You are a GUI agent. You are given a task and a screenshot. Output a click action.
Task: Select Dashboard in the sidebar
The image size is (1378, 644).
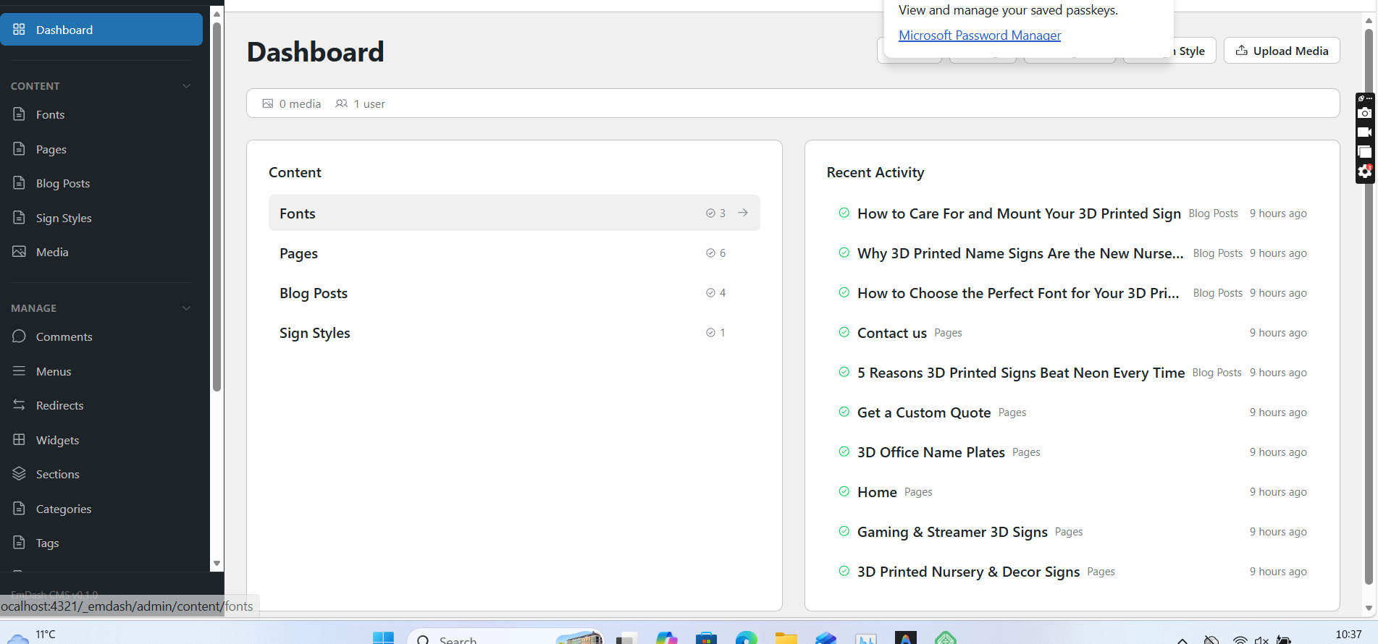101,30
